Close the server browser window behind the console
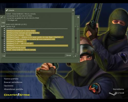 click(78, 17)
